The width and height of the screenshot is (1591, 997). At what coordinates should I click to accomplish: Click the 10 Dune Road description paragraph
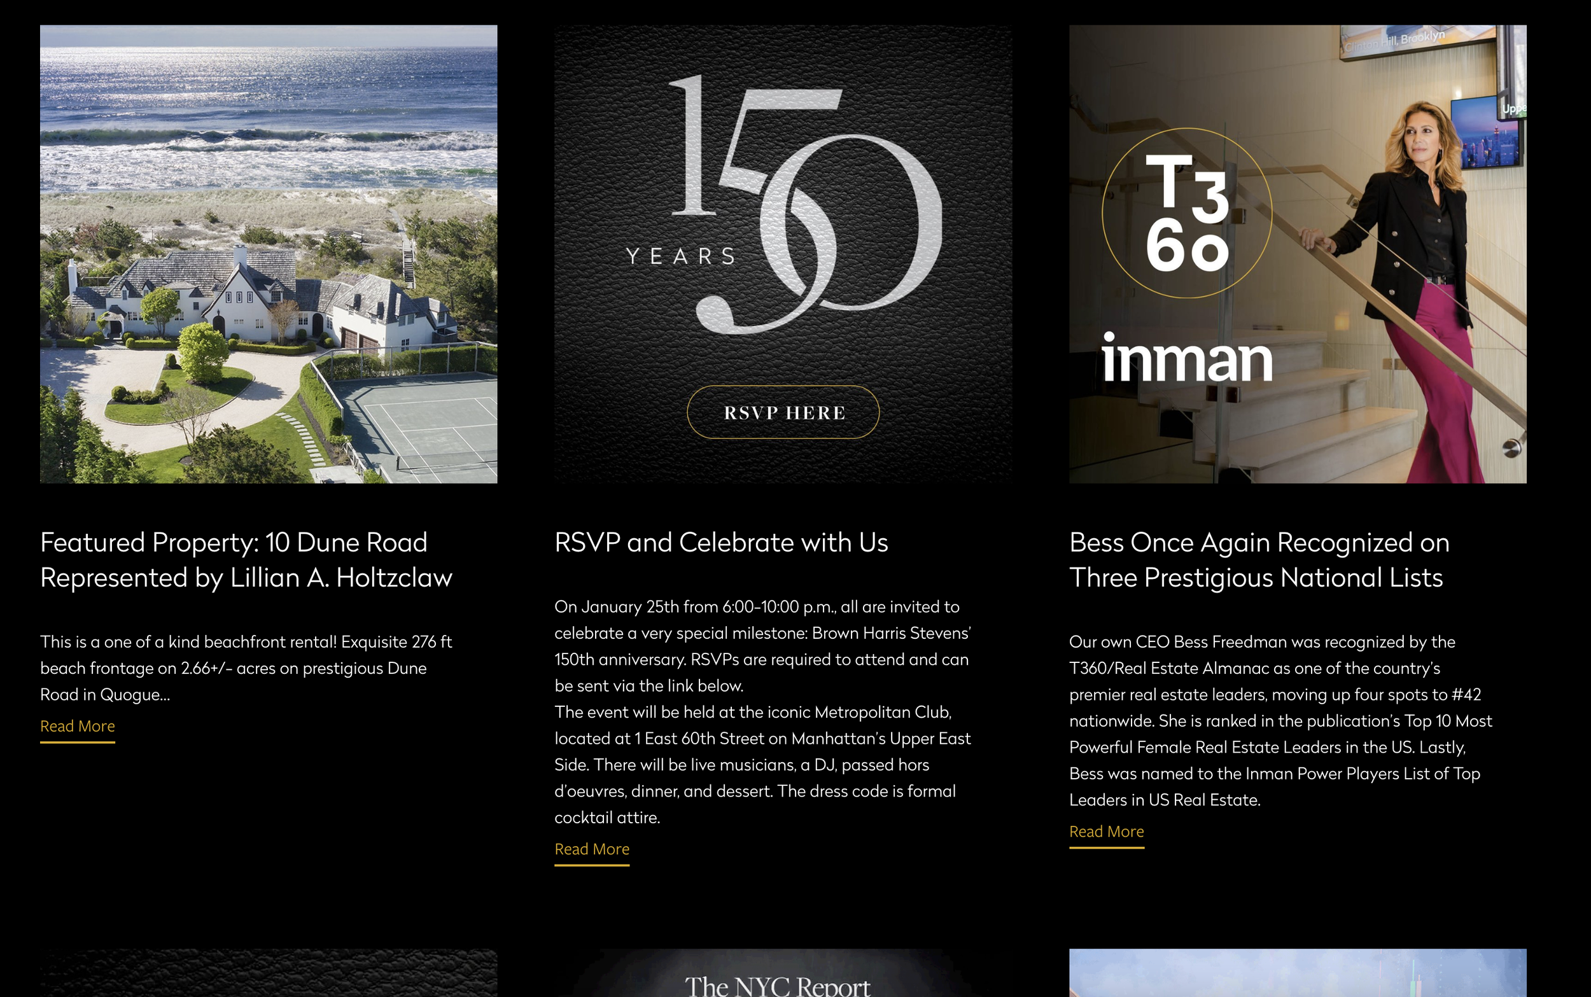[x=246, y=668]
